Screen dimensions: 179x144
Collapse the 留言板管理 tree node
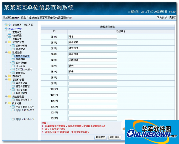click(6, 79)
